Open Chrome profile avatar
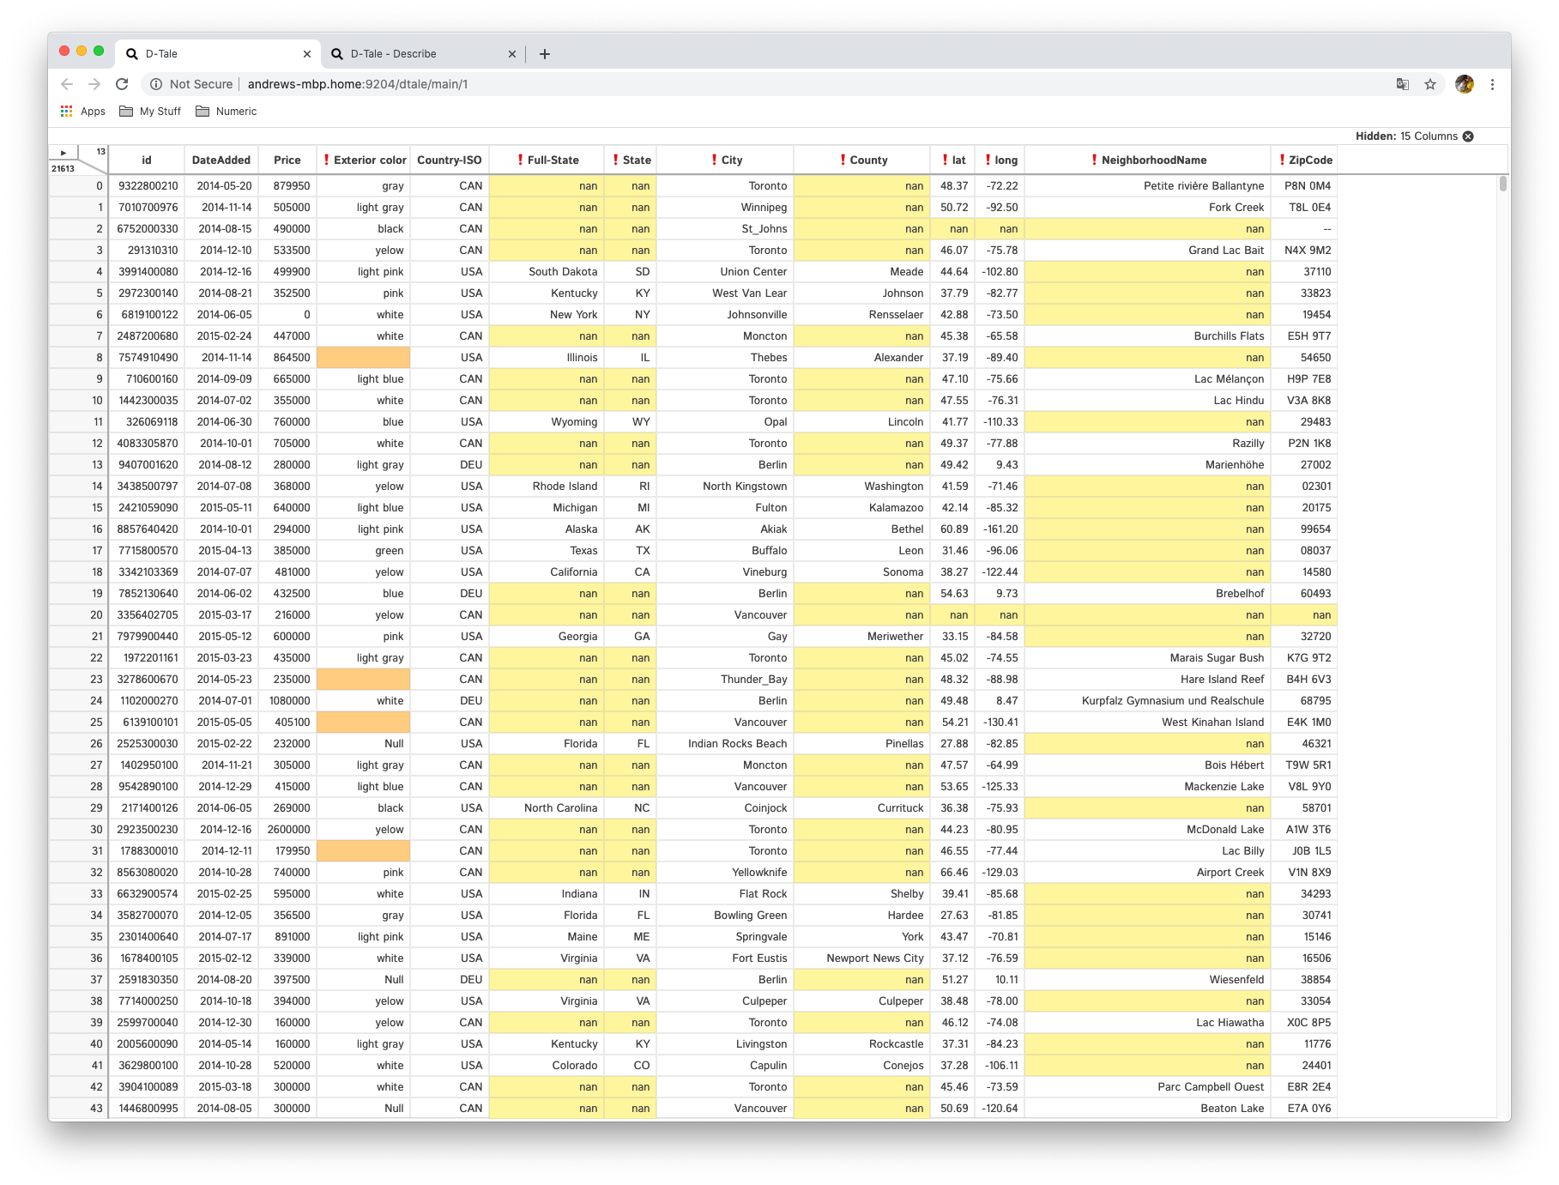 (x=1465, y=84)
